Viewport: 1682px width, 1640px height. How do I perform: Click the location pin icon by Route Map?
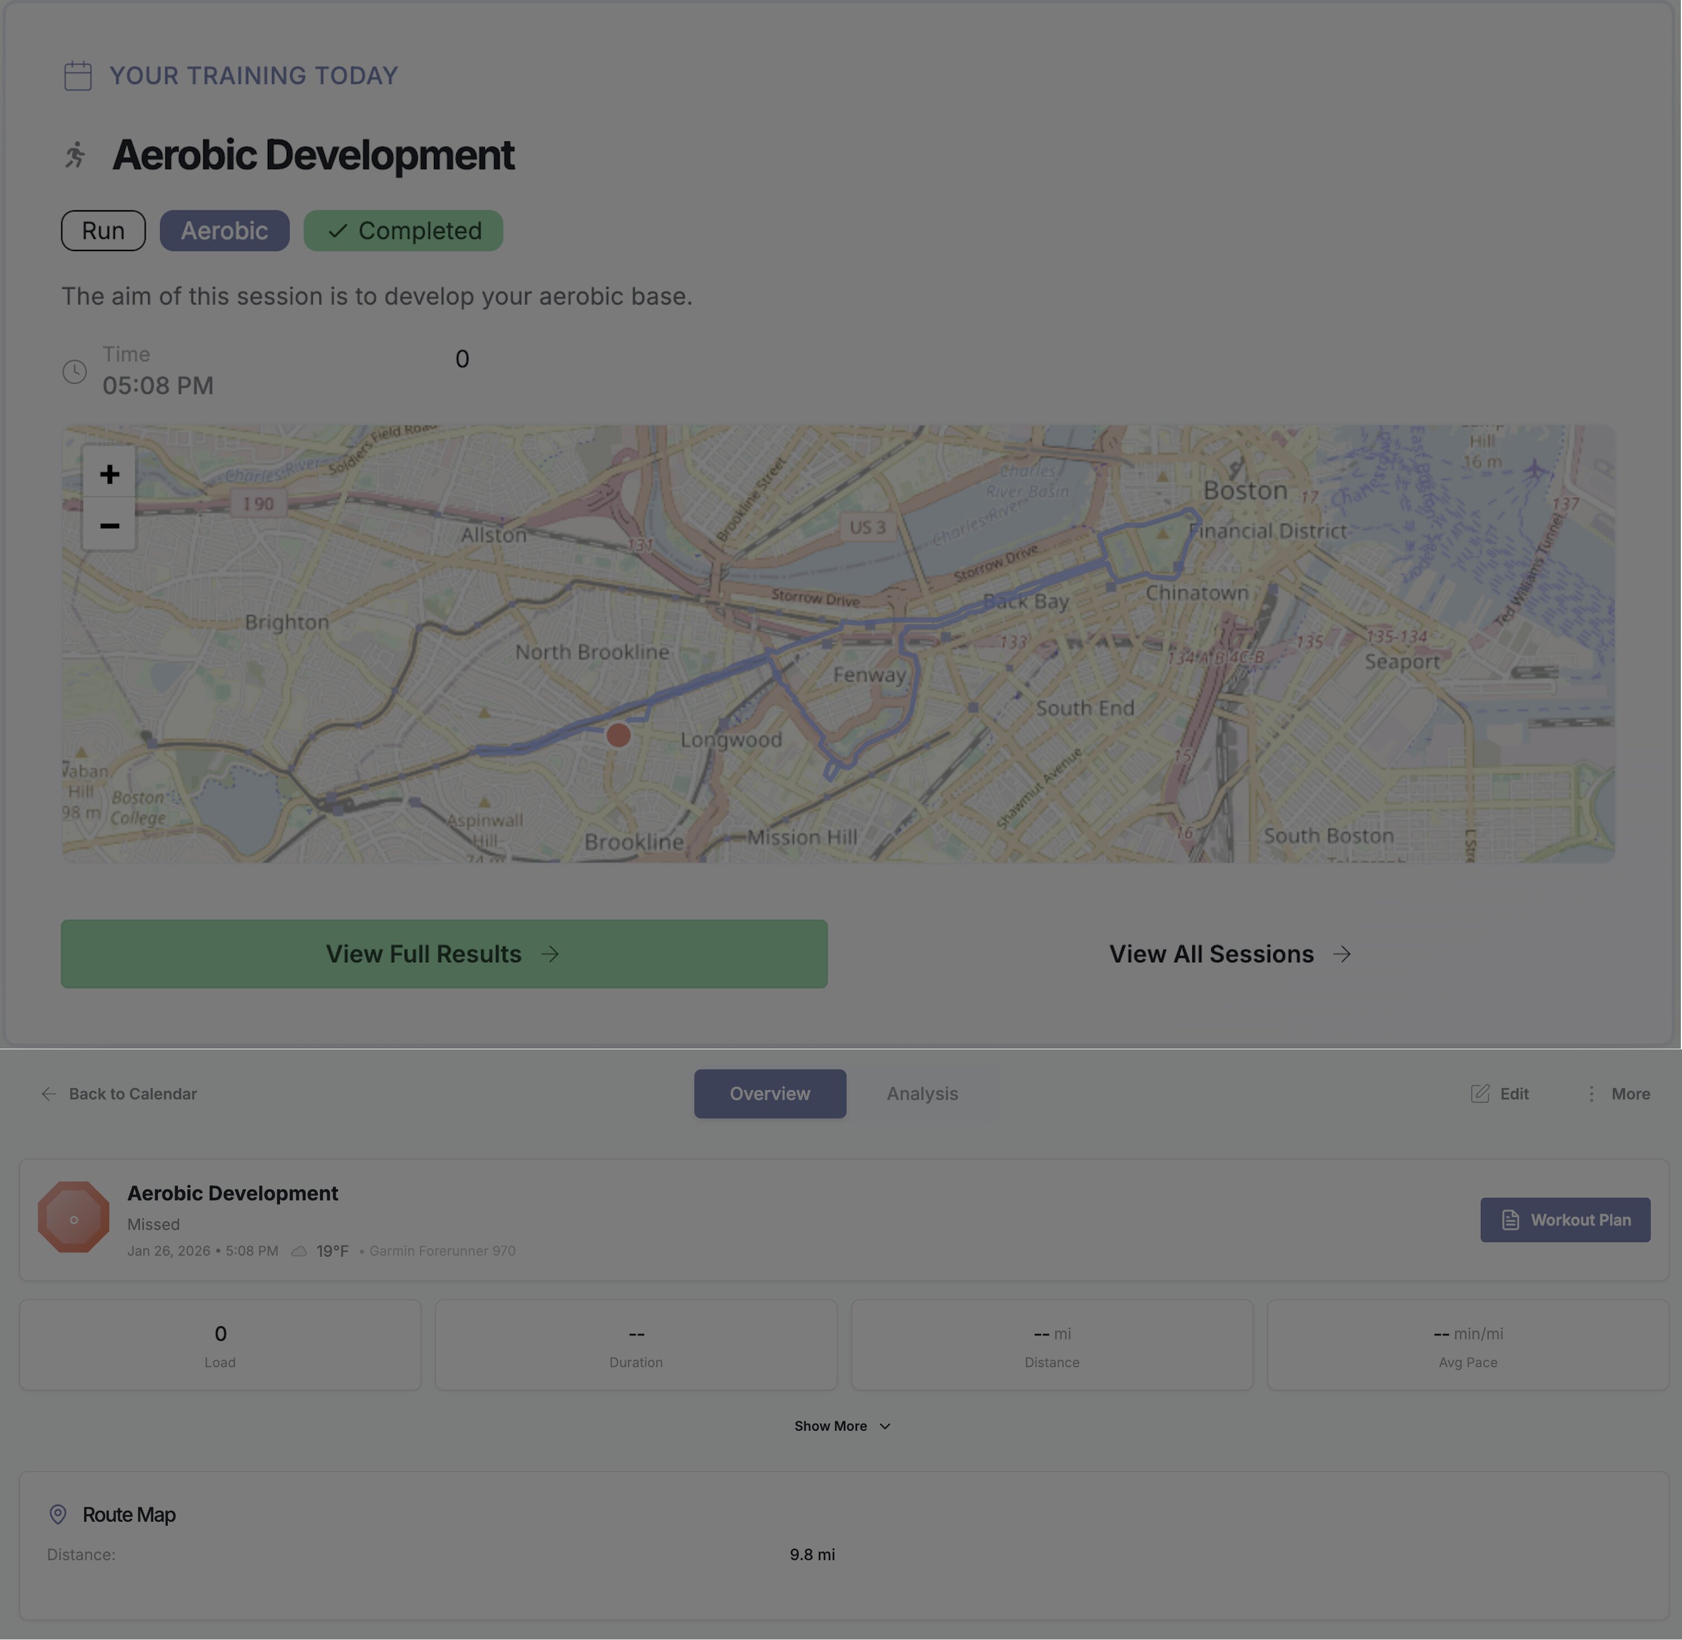(x=57, y=1514)
